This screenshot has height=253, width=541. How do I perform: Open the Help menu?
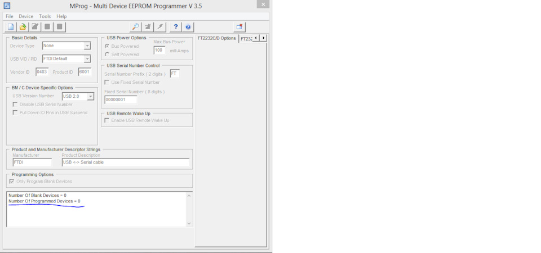coord(61,16)
